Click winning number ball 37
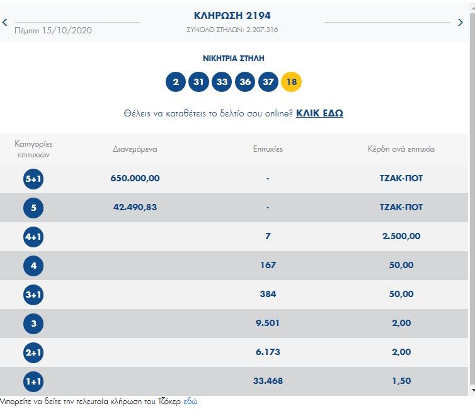Image resolution: width=475 pixels, height=411 pixels. [268, 81]
